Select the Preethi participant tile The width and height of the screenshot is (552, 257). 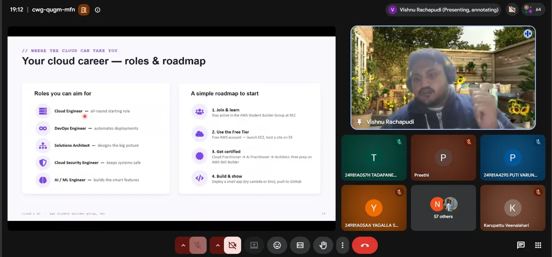pyautogui.click(x=443, y=158)
